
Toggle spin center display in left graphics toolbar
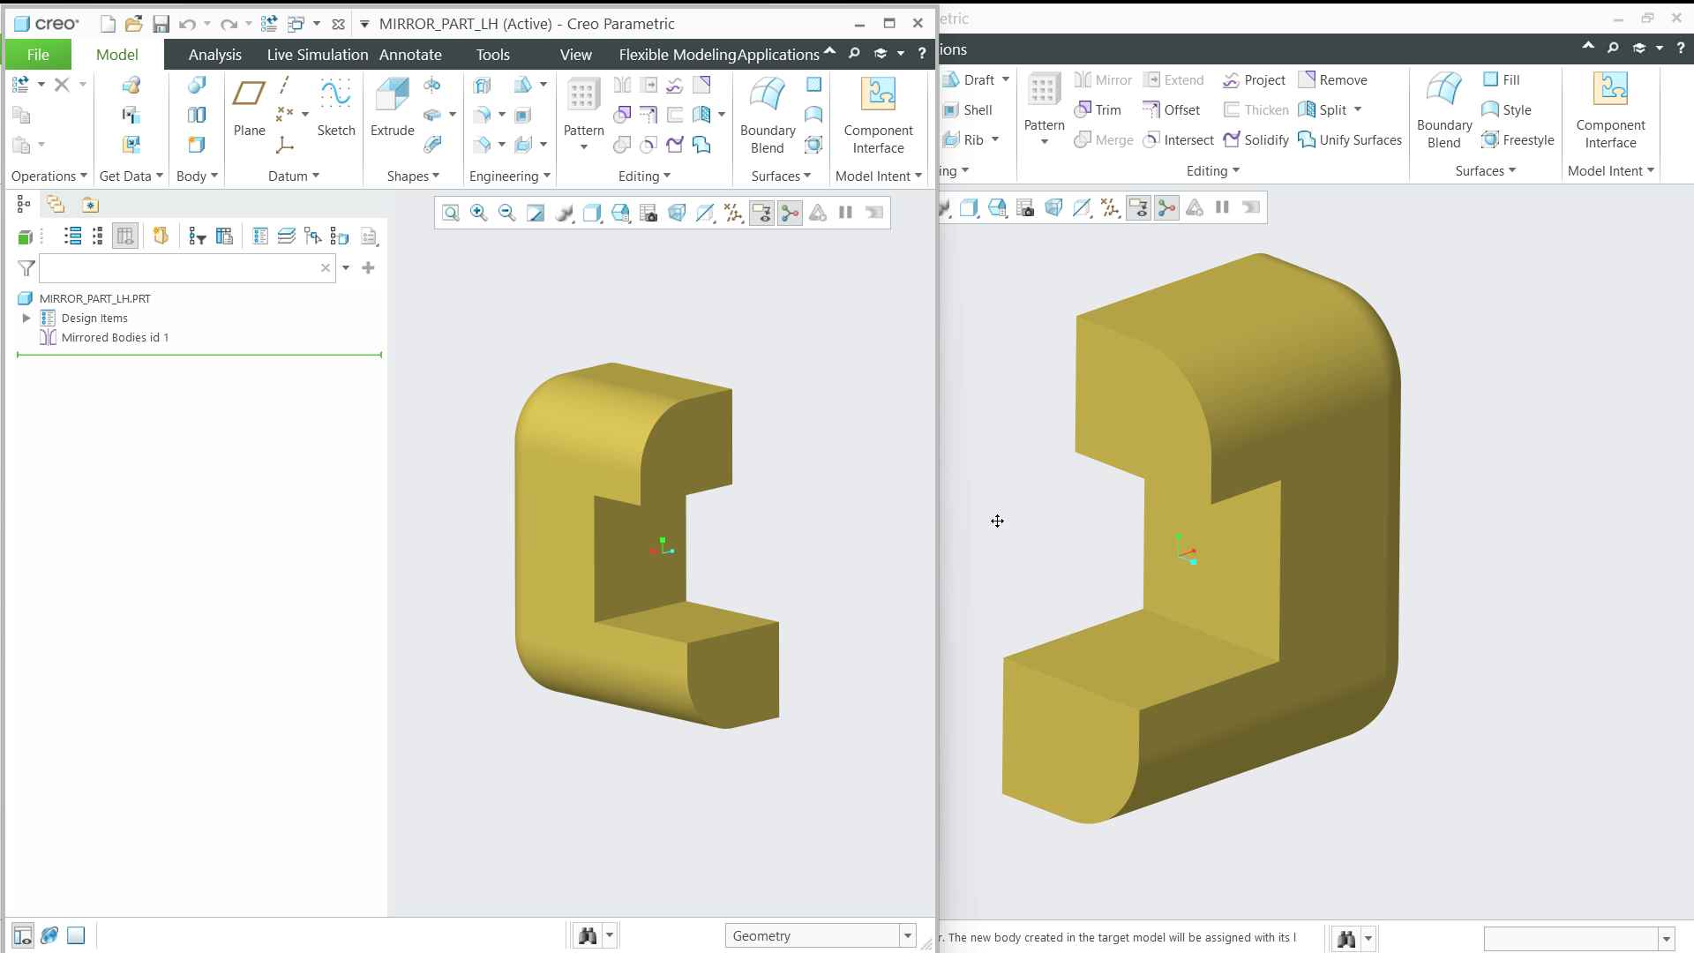(x=791, y=213)
